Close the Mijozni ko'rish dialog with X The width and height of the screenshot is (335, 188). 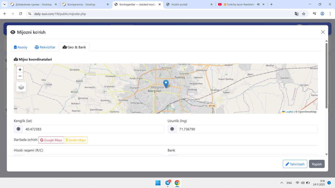(323, 32)
